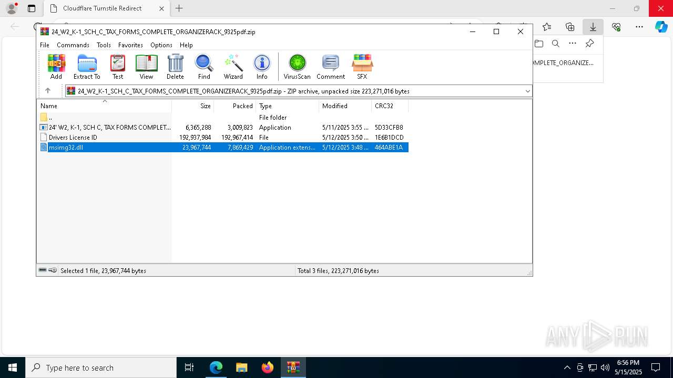The width and height of the screenshot is (673, 378).
Task: Pin the downloads panel
Action: click(589, 44)
